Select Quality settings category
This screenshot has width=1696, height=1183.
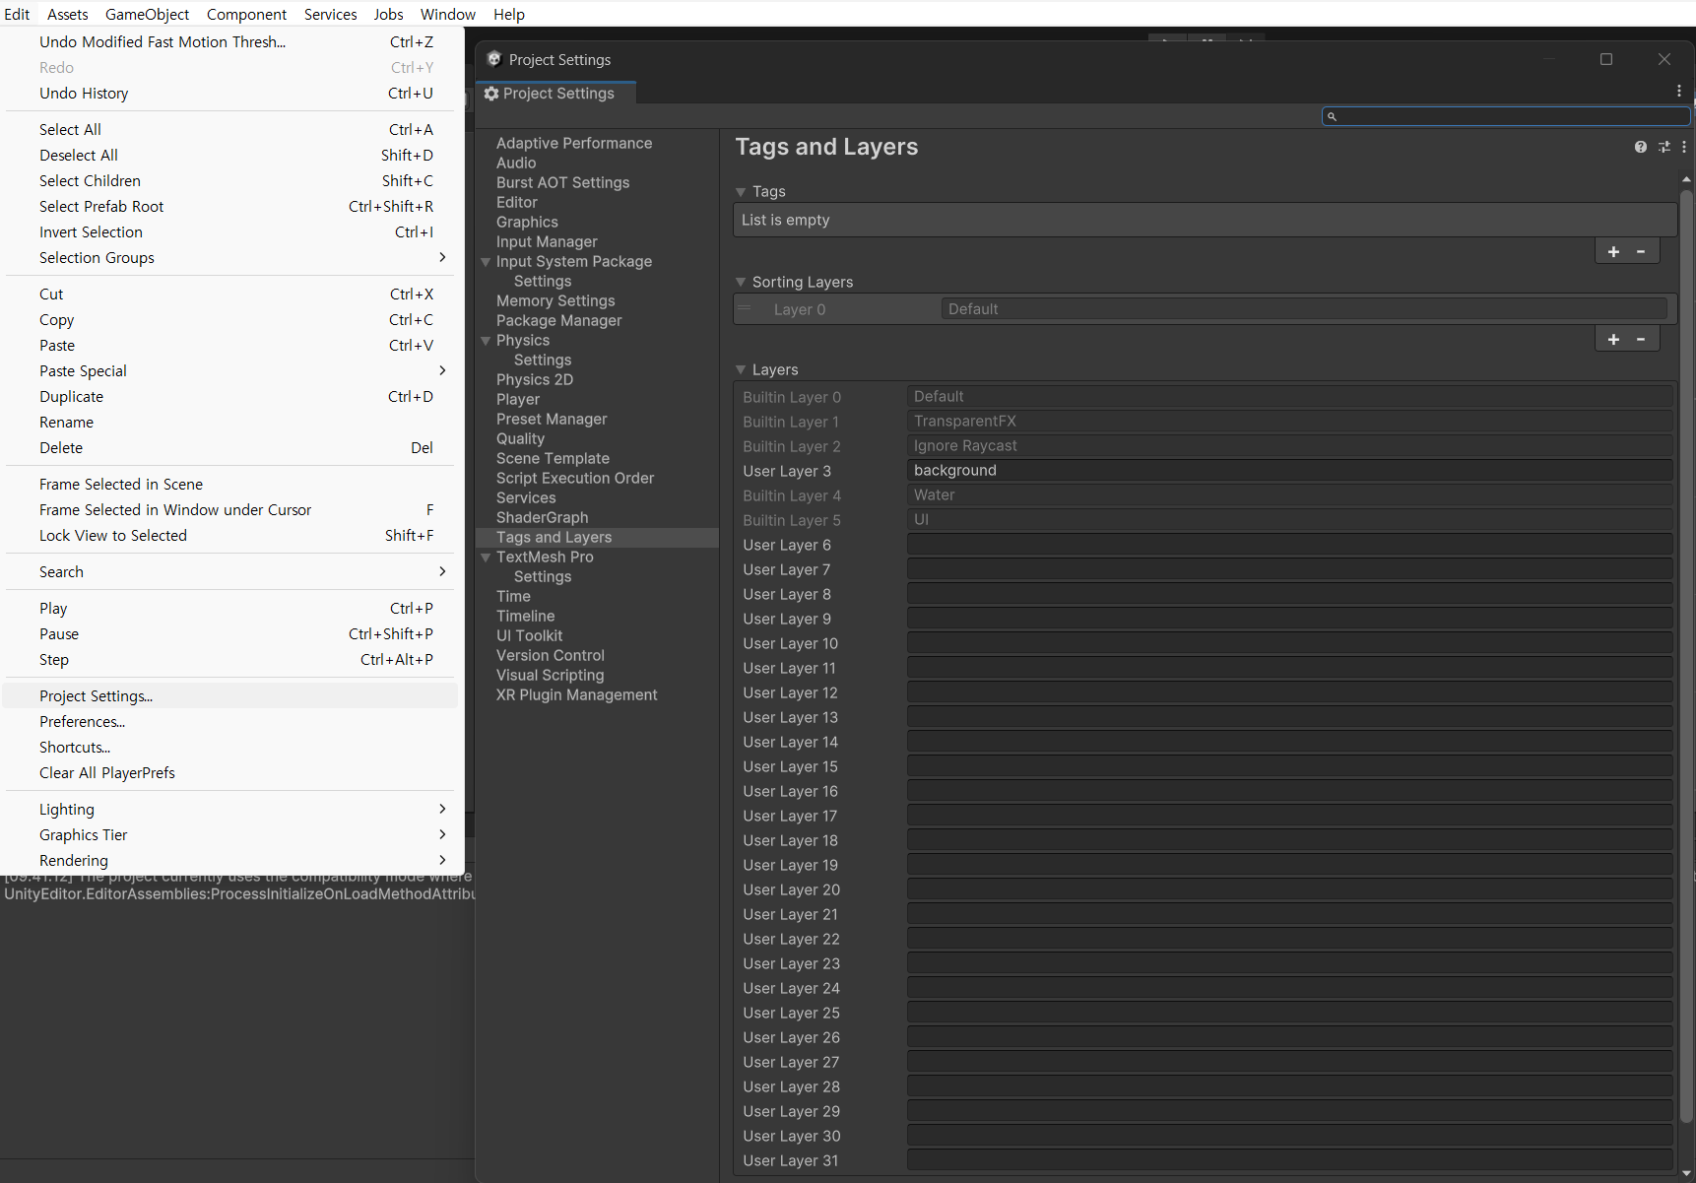(520, 439)
